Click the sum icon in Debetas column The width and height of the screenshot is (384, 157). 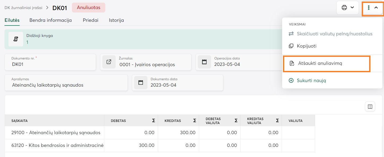click(x=153, y=121)
